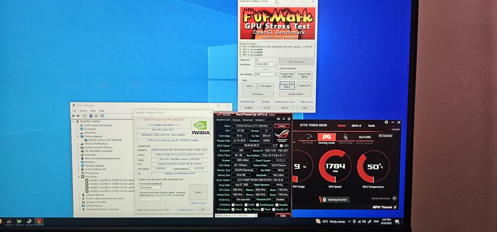Image resolution: width=497 pixels, height=232 pixels.
Task: Click ROG logo in GPU-Z
Action: pyautogui.click(x=282, y=135)
